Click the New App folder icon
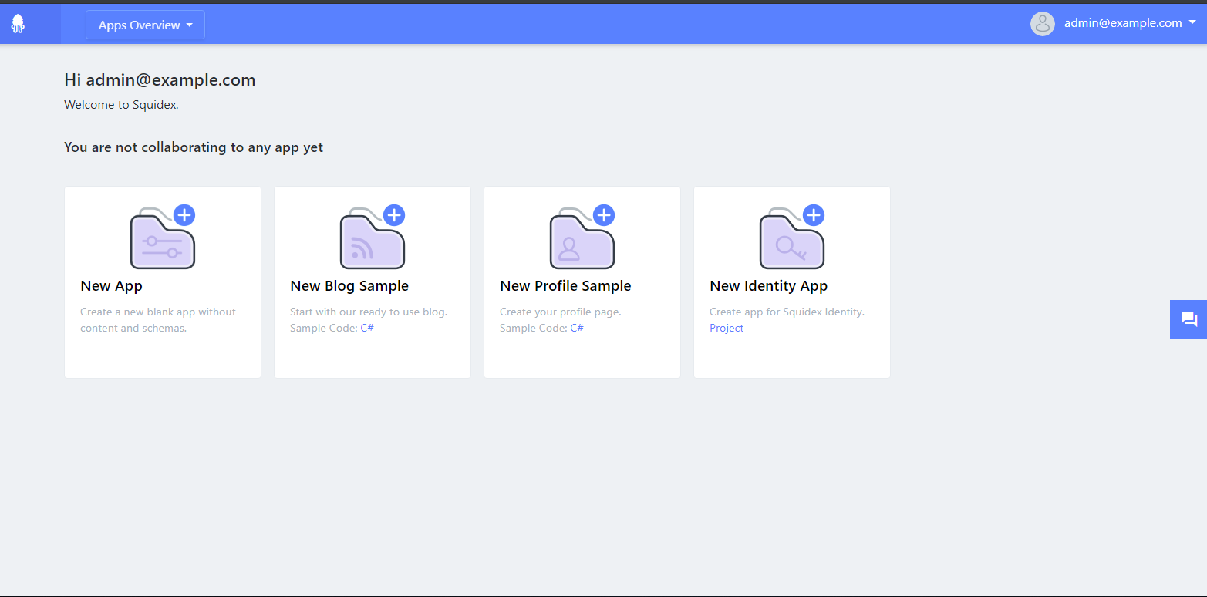This screenshot has width=1207, height=597. click(x=163, y=237)
